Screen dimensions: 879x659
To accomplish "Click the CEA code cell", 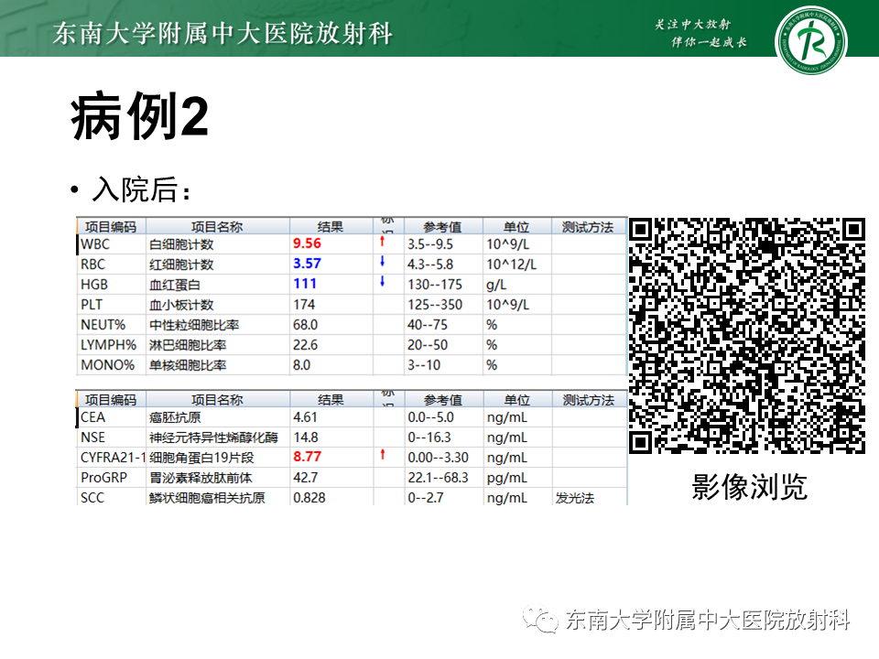I will coord(111,417).
